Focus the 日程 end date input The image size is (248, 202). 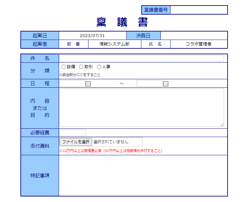[149, 83]
